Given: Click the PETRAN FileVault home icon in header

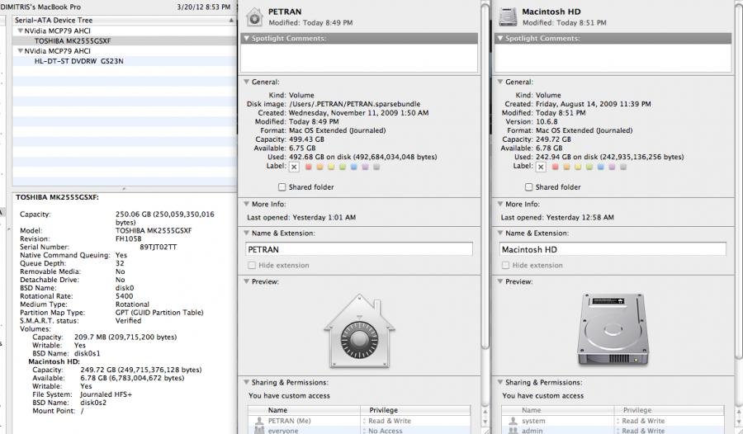Looking at the screenshot, I should [x=254, y=17].
